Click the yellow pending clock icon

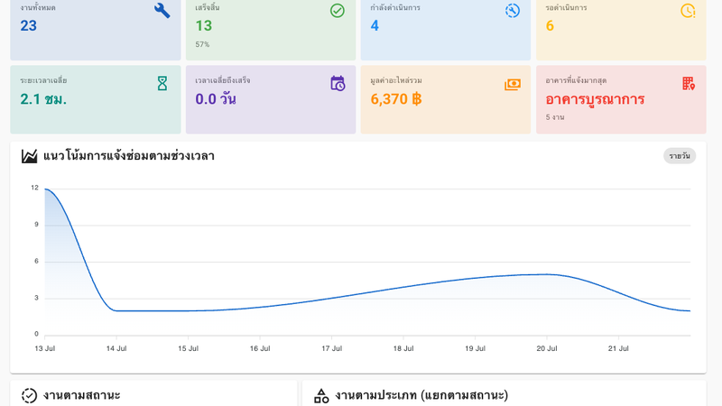[688, 10]
